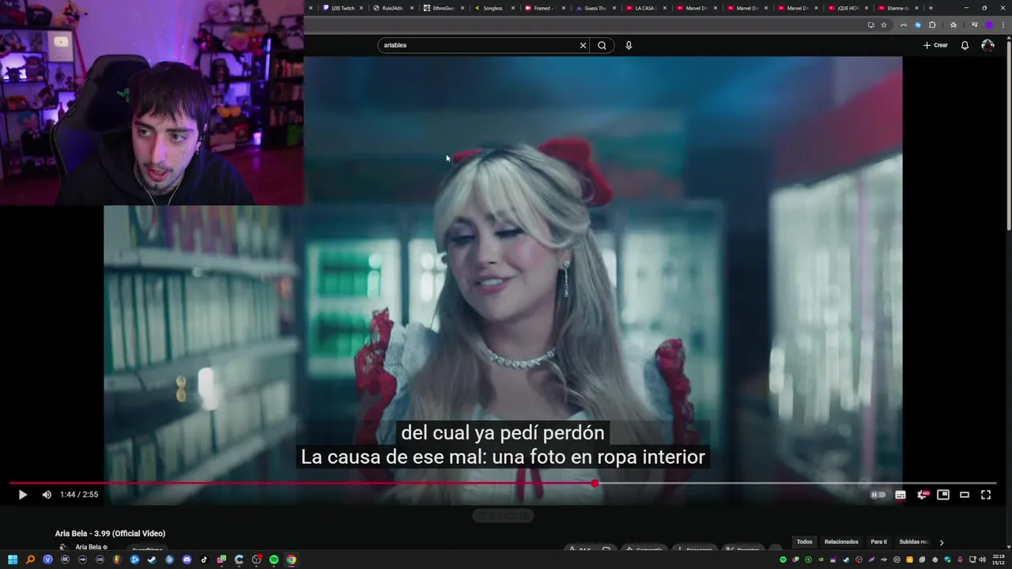The image size is (1012, 569).
Task: Open the system tray NVIDIA icon
Action: 821,560
